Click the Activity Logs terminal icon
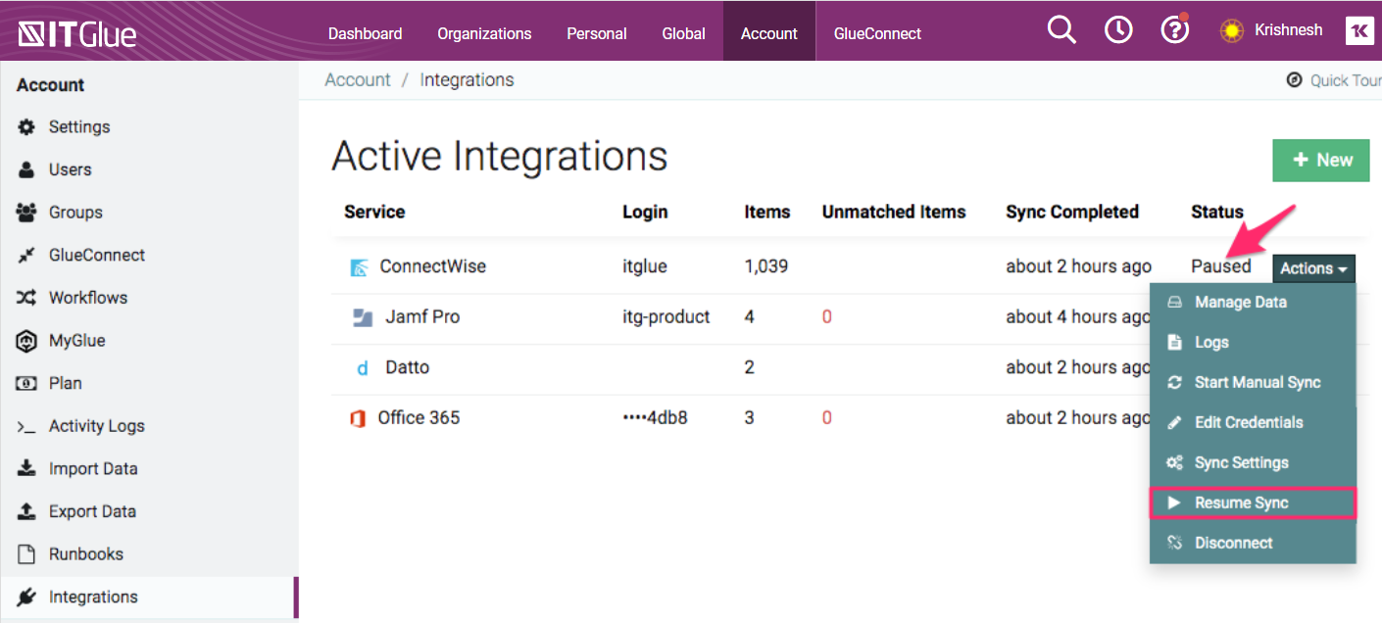 pyautogui.click(x=27, y=426)
